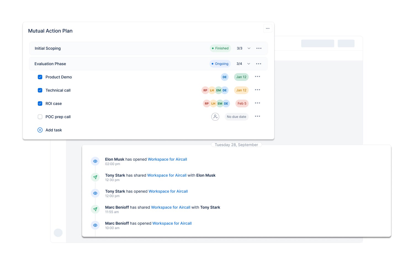The width and height of the screenshot is (414, 276).
Task: Click the Ongoing status badge
Action: point(220,64)
